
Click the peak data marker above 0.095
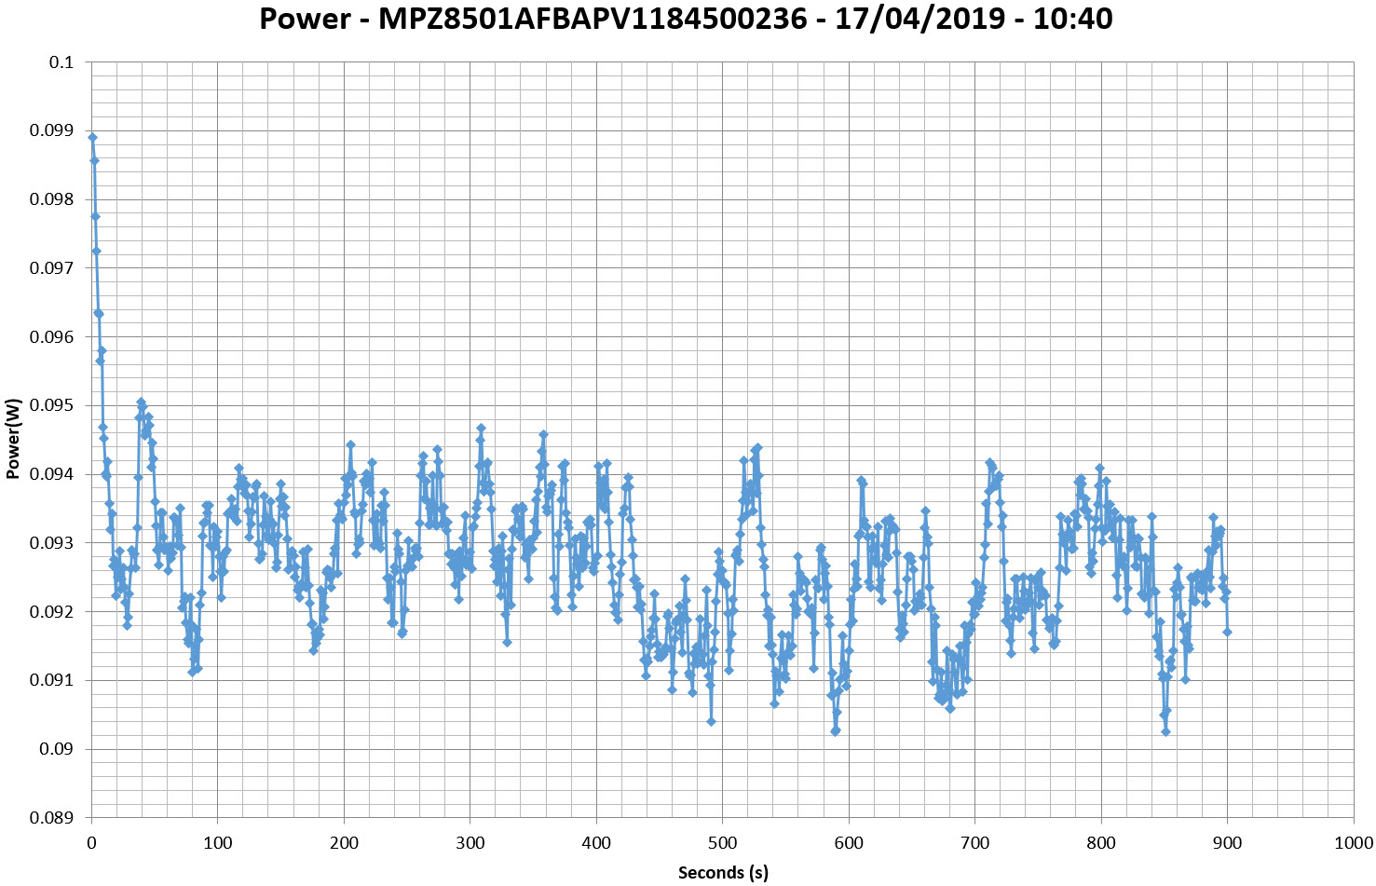click(141, 402)
